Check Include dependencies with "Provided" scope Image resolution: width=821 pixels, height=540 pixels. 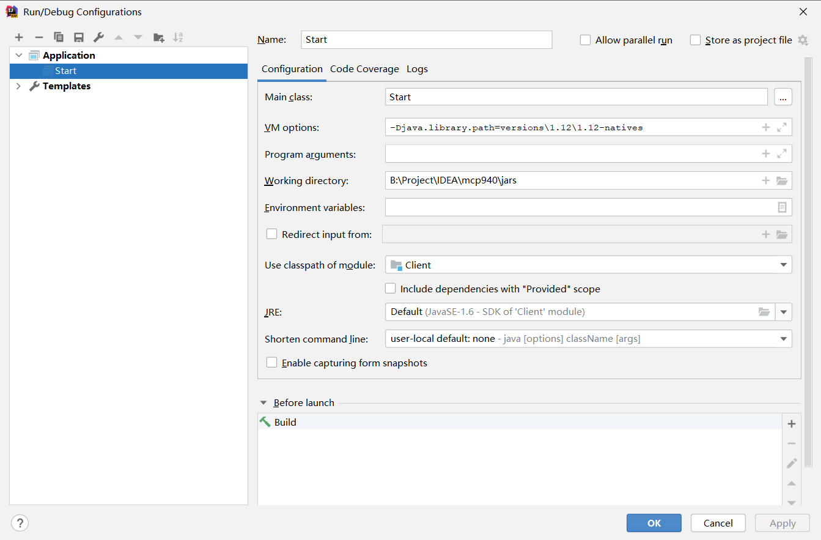point(390,289)
